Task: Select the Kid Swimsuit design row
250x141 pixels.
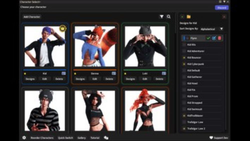Action: (202, 109)
